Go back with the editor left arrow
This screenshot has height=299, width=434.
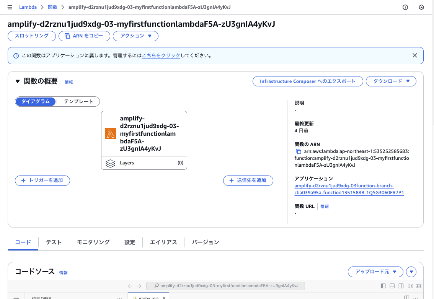pyautogui.click(x=130, y=286)
